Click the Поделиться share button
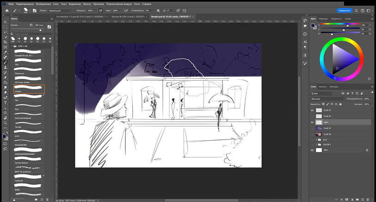376x202 pixels. click(x=345, y=10)
